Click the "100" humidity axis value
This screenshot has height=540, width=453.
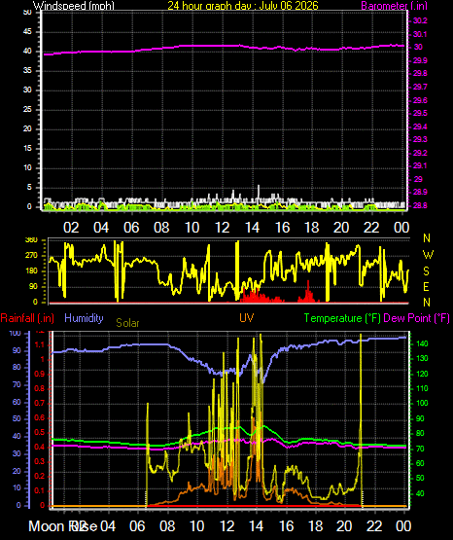coord(16,334)
